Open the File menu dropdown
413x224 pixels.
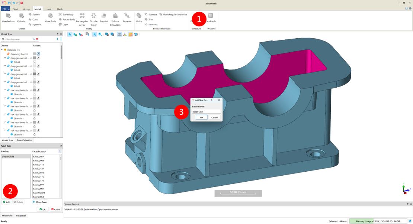click(5, 9)
